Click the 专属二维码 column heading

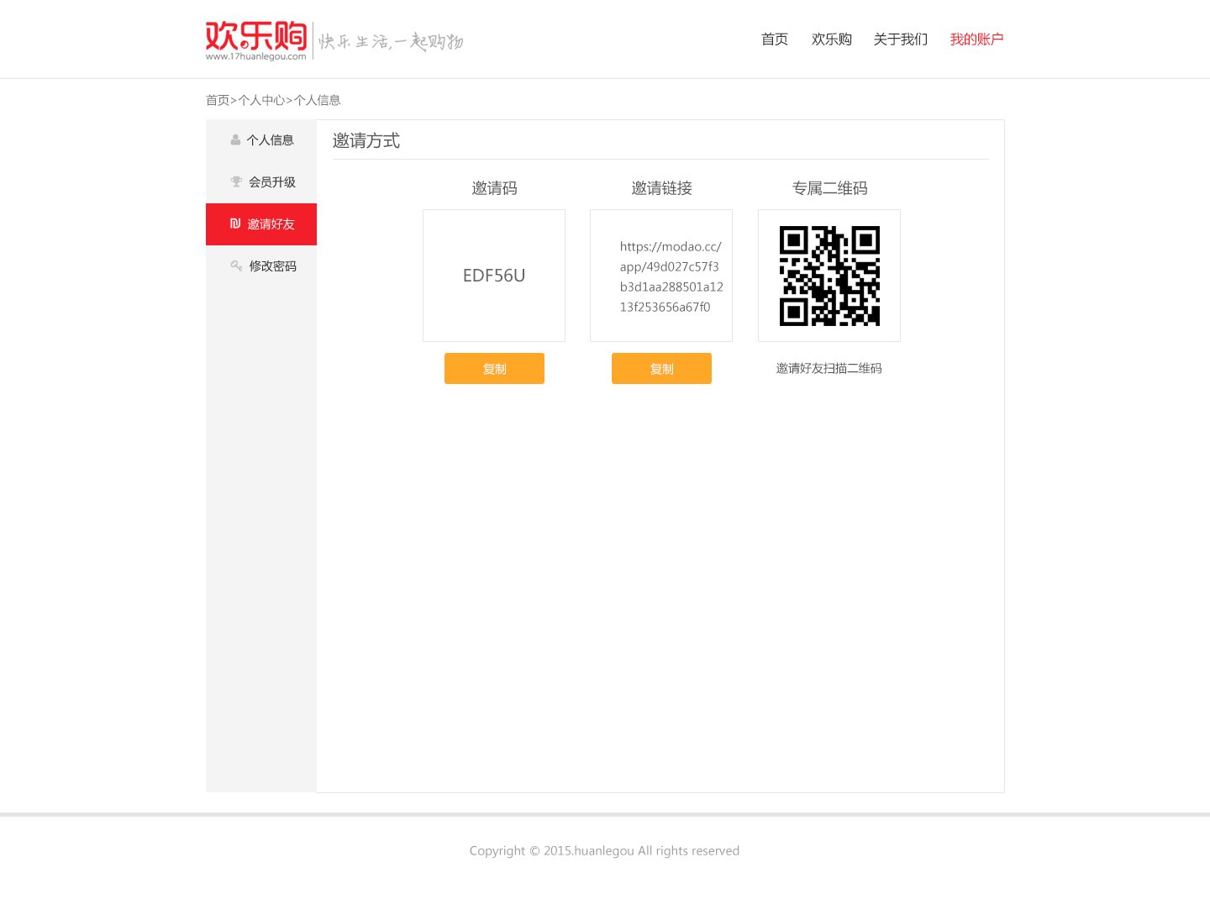[829, 188]
